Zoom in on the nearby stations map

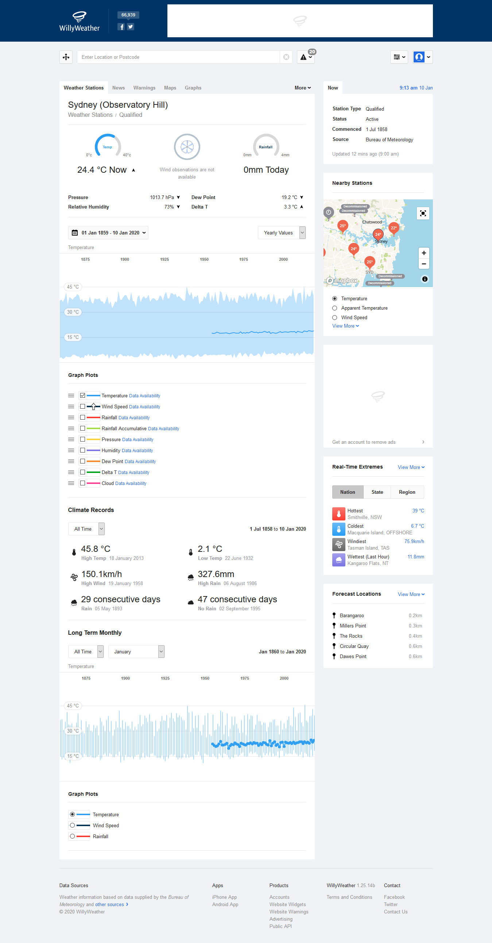(x=424, y=253)
